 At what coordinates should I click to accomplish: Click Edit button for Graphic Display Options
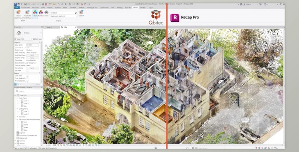32,58
